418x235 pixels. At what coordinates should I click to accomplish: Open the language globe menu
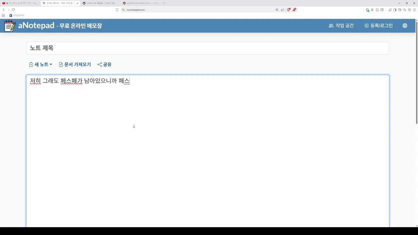[x=405, y=25]
